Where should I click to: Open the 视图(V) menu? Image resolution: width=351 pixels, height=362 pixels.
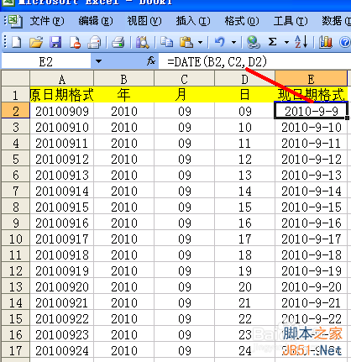pyautogui.click(x=144, y=21)
